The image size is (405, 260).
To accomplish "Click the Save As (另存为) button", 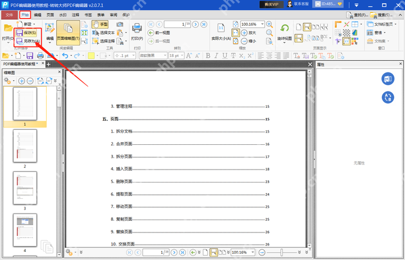I will (x=28, y=41).
